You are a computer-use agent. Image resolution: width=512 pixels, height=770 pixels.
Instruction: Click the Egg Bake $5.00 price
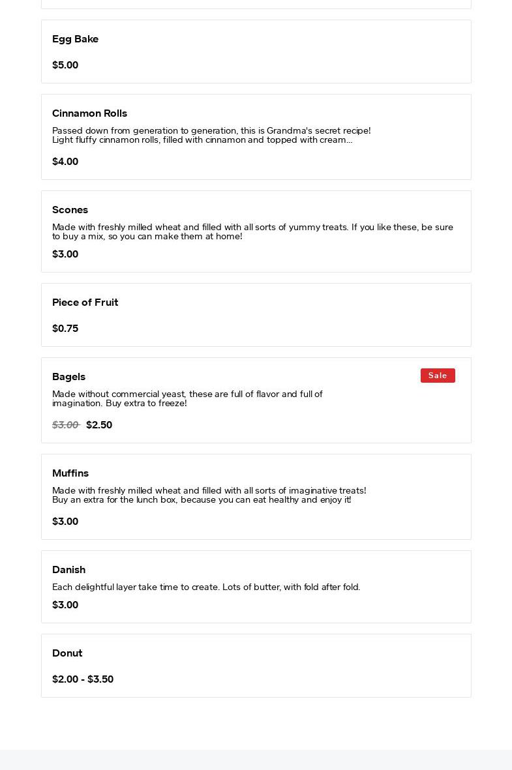[x=65, y=65]
